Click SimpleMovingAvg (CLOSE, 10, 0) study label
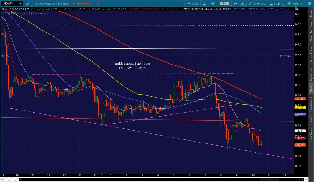 (149, 9)
